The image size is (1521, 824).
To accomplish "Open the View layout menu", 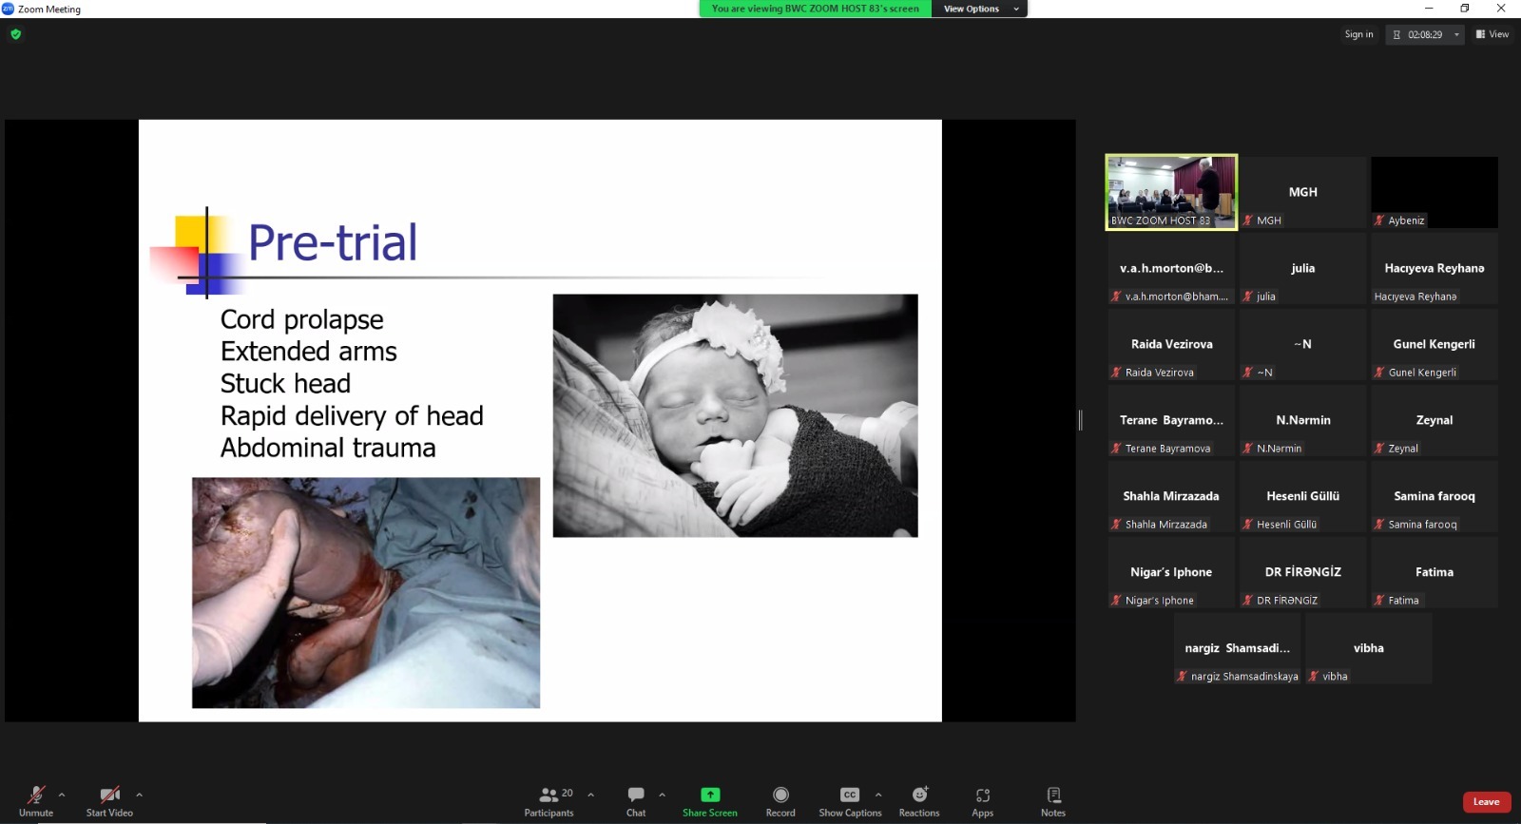I will [1492, 34].
